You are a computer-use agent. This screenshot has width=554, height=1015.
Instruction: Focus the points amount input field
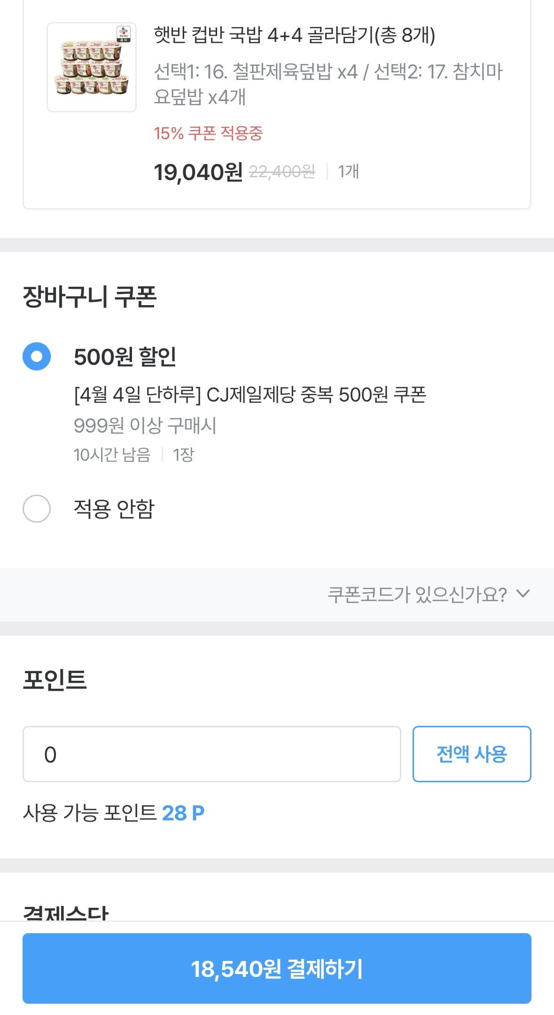pos(211,754)
